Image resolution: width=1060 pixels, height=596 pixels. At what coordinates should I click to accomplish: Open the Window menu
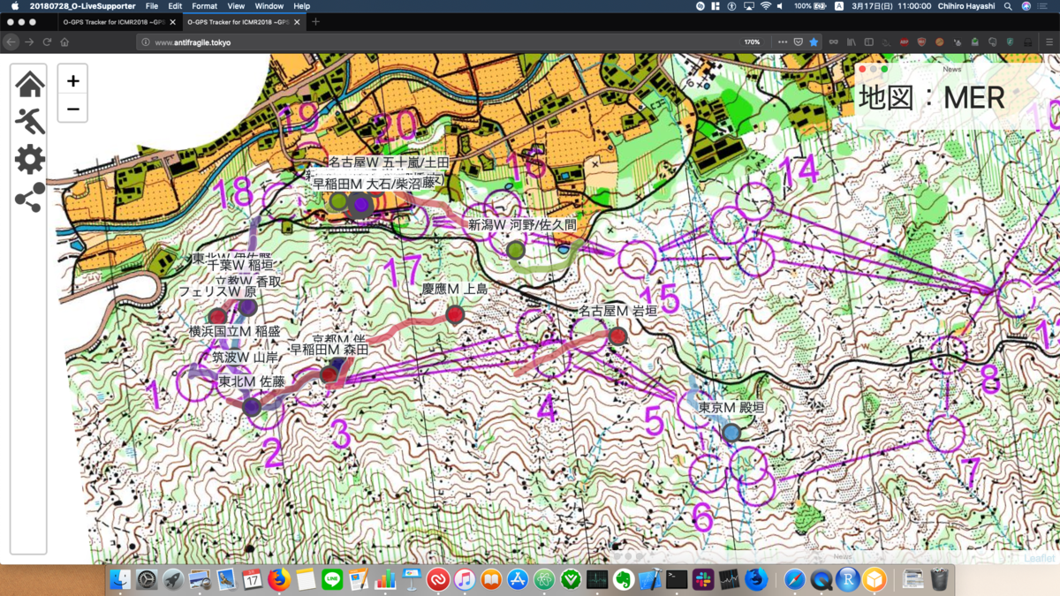pos(269,6)
